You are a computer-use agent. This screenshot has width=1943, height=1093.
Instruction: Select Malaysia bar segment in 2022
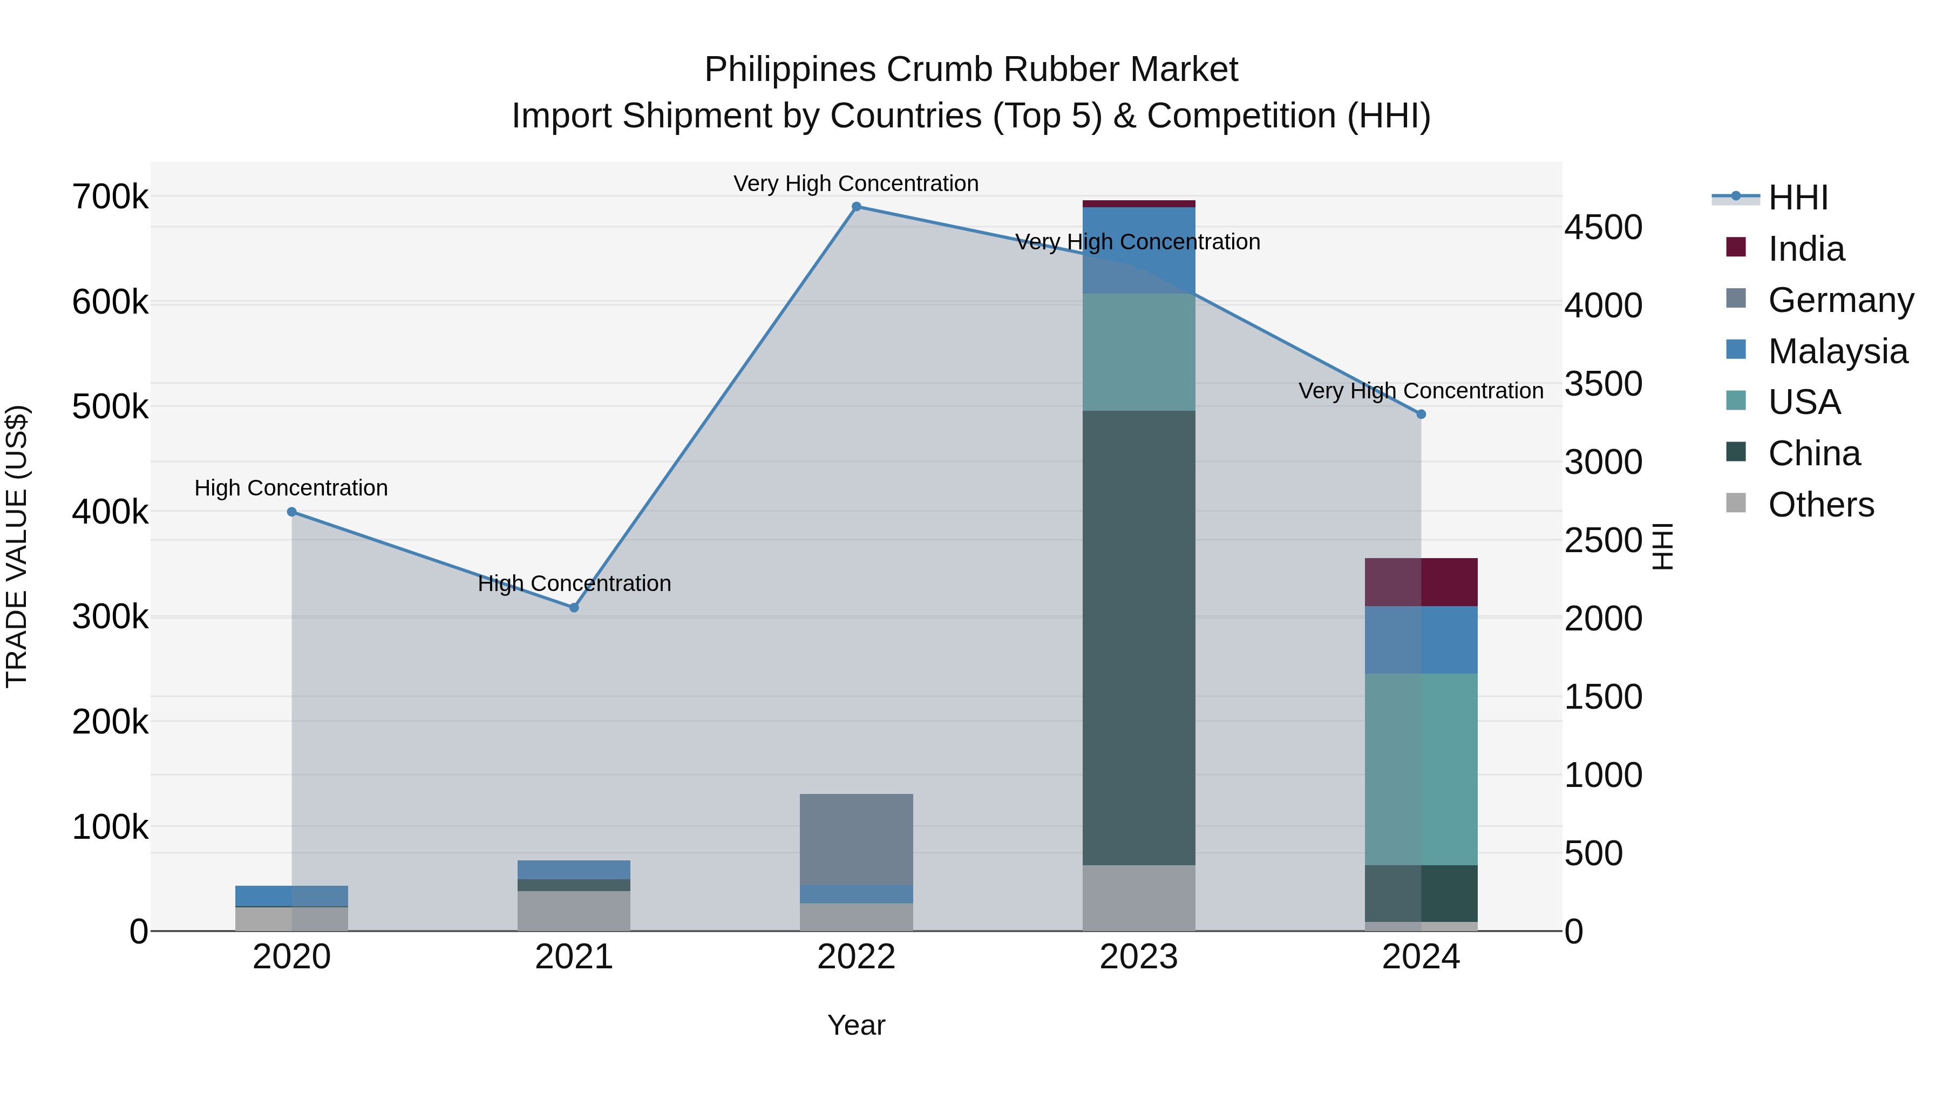856,894
